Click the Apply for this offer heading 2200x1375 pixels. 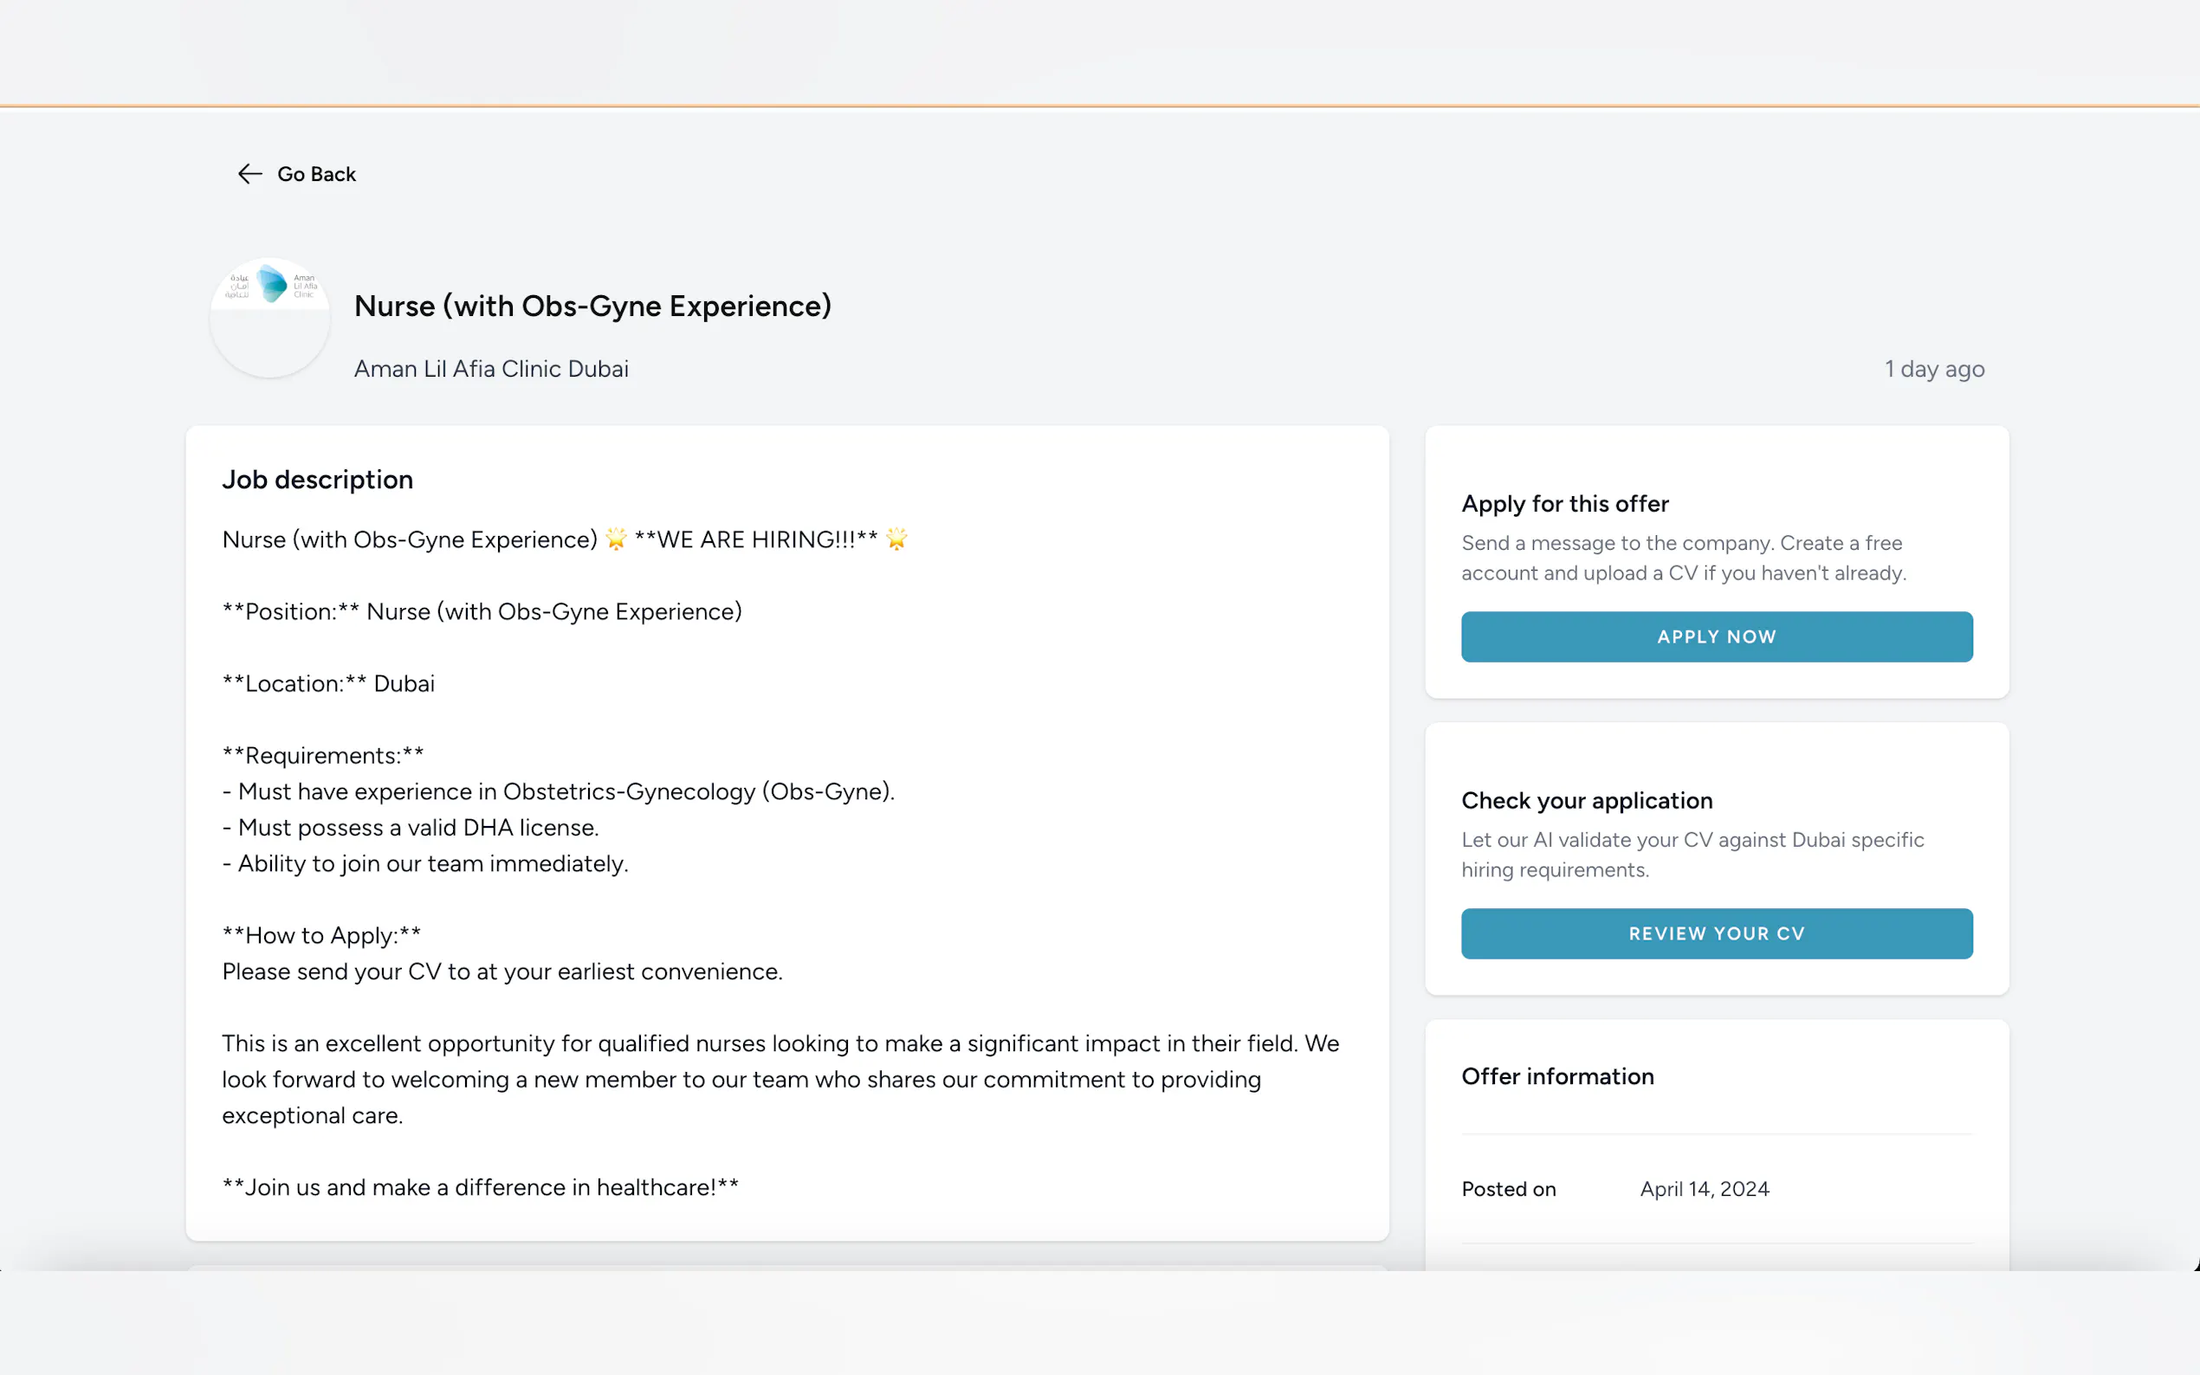(1564, 504)
